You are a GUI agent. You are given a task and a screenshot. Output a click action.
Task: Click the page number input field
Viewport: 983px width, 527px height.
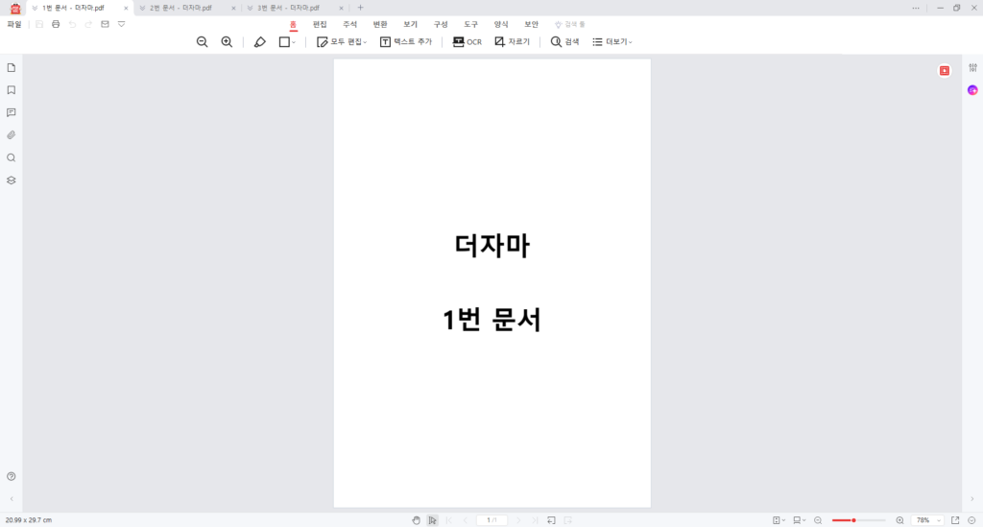coord(492,520)
